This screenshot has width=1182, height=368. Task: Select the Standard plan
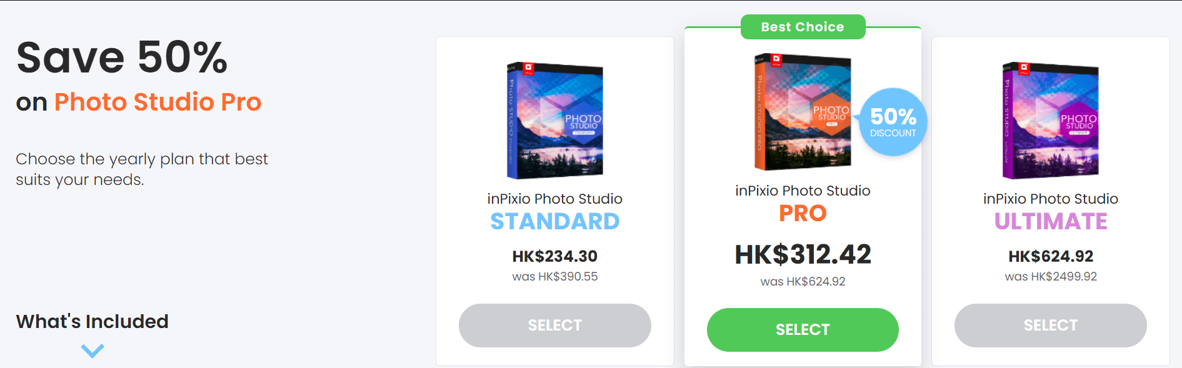(554, 325)
